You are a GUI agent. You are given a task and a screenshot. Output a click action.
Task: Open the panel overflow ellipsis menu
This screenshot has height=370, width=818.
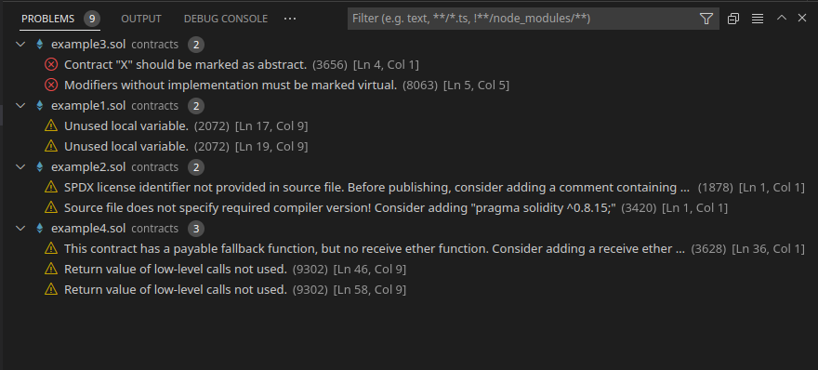pyautogui.click(x=290, y=19)
